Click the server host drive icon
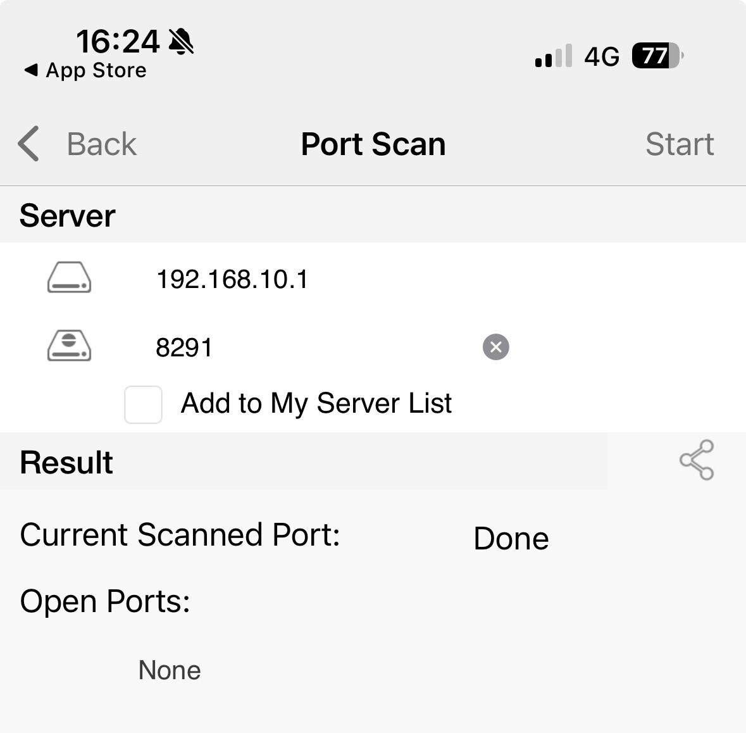Image resolution: width=746 pixels, height=733 pixels. (x=70, y=278)
